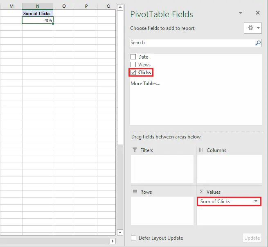268x247 pixels.
Task: Click the Filters funnel icon
Action: point(135,150)
